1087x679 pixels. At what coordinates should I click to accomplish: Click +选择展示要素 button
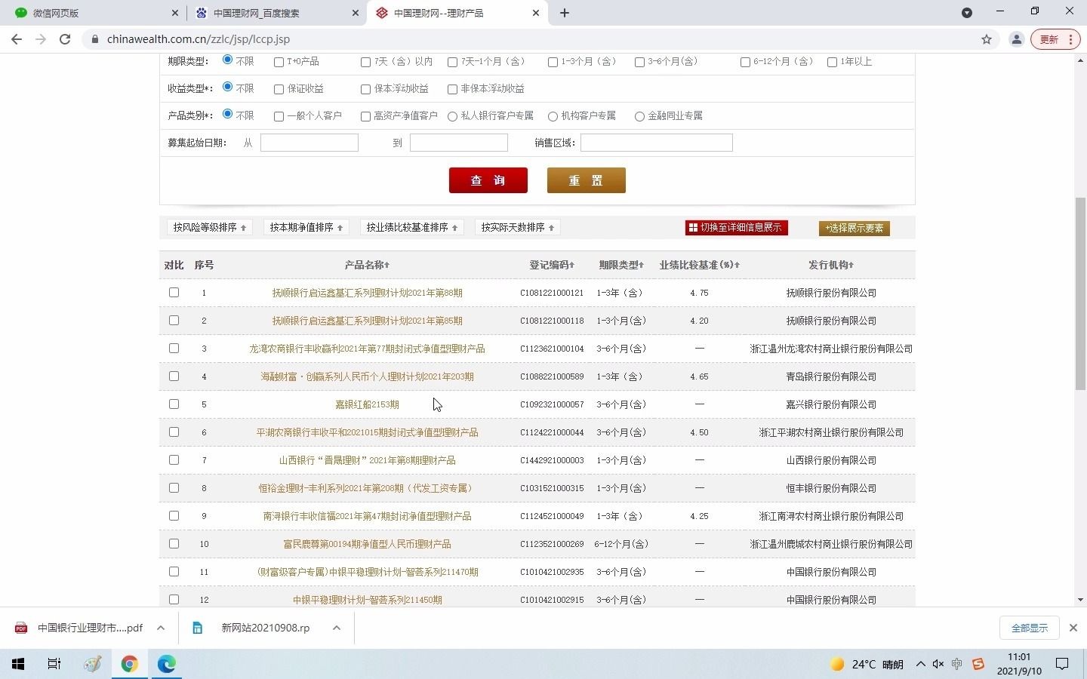point(855,228)
